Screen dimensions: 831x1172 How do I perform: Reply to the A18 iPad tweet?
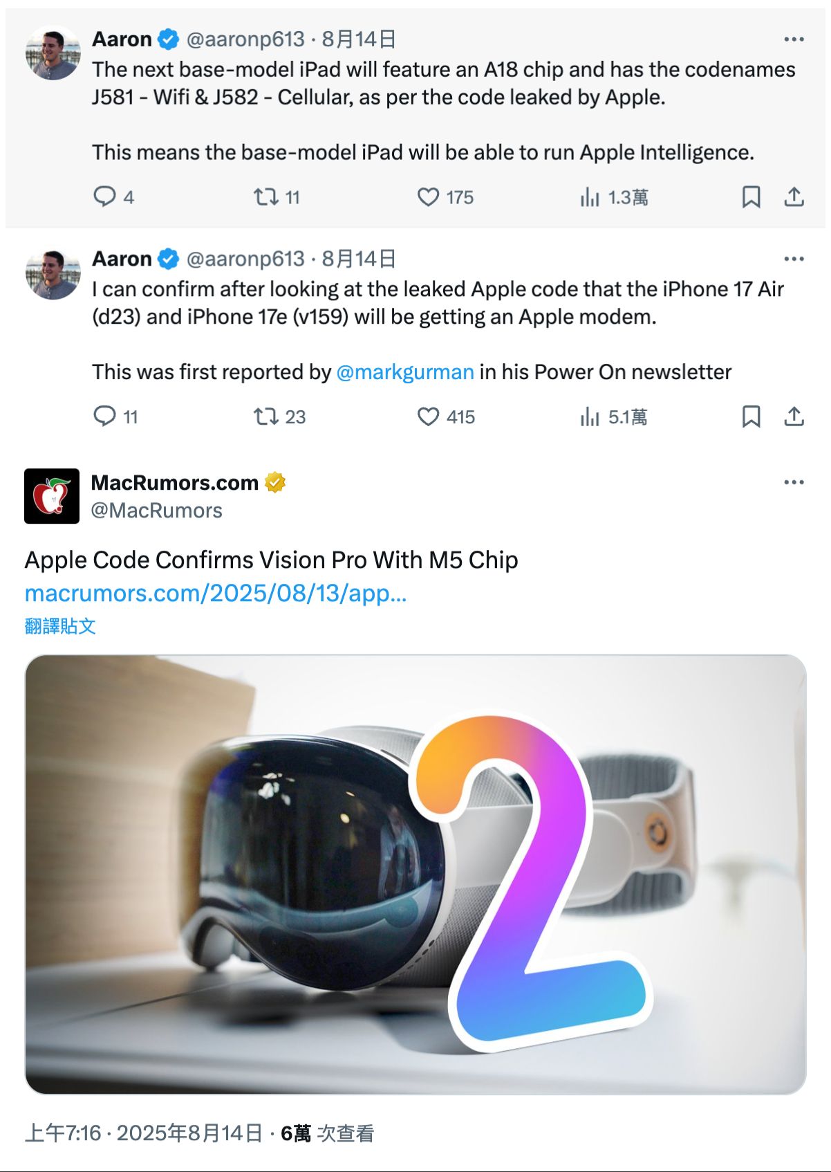point(105,197)
